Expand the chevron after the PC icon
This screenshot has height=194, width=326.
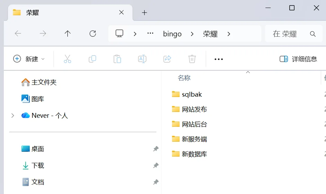point(135,34)
